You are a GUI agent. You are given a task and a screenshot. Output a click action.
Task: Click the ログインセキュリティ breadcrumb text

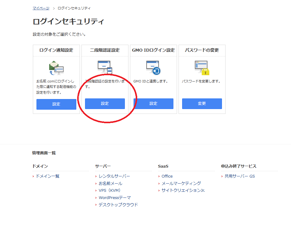(x=74, y=8)
